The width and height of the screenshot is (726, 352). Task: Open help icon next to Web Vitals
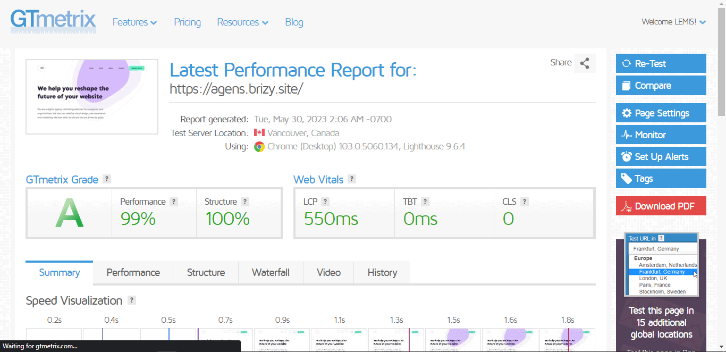[x=352, y=179]
